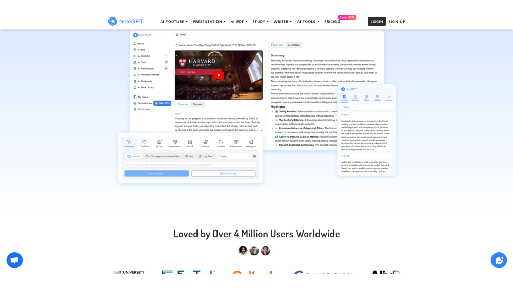
Task: Select the AI Flashcards tool icon
Action: point(235,143)
